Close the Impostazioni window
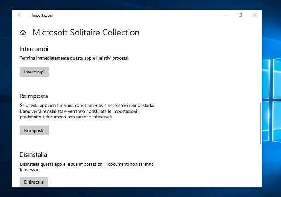This screenshot has height=197, width=281. tap(254, 15)
